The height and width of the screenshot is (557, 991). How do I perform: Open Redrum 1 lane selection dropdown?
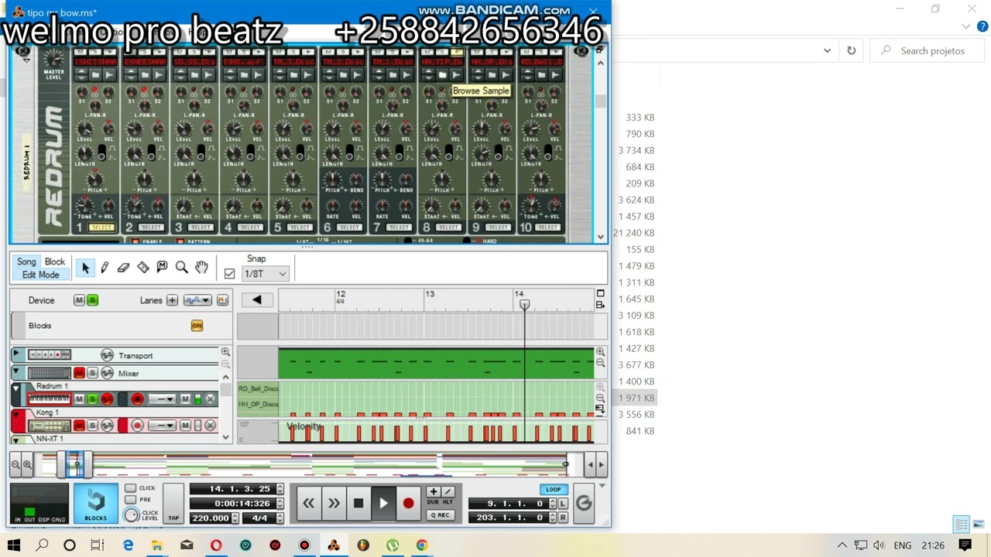[162, 399]
